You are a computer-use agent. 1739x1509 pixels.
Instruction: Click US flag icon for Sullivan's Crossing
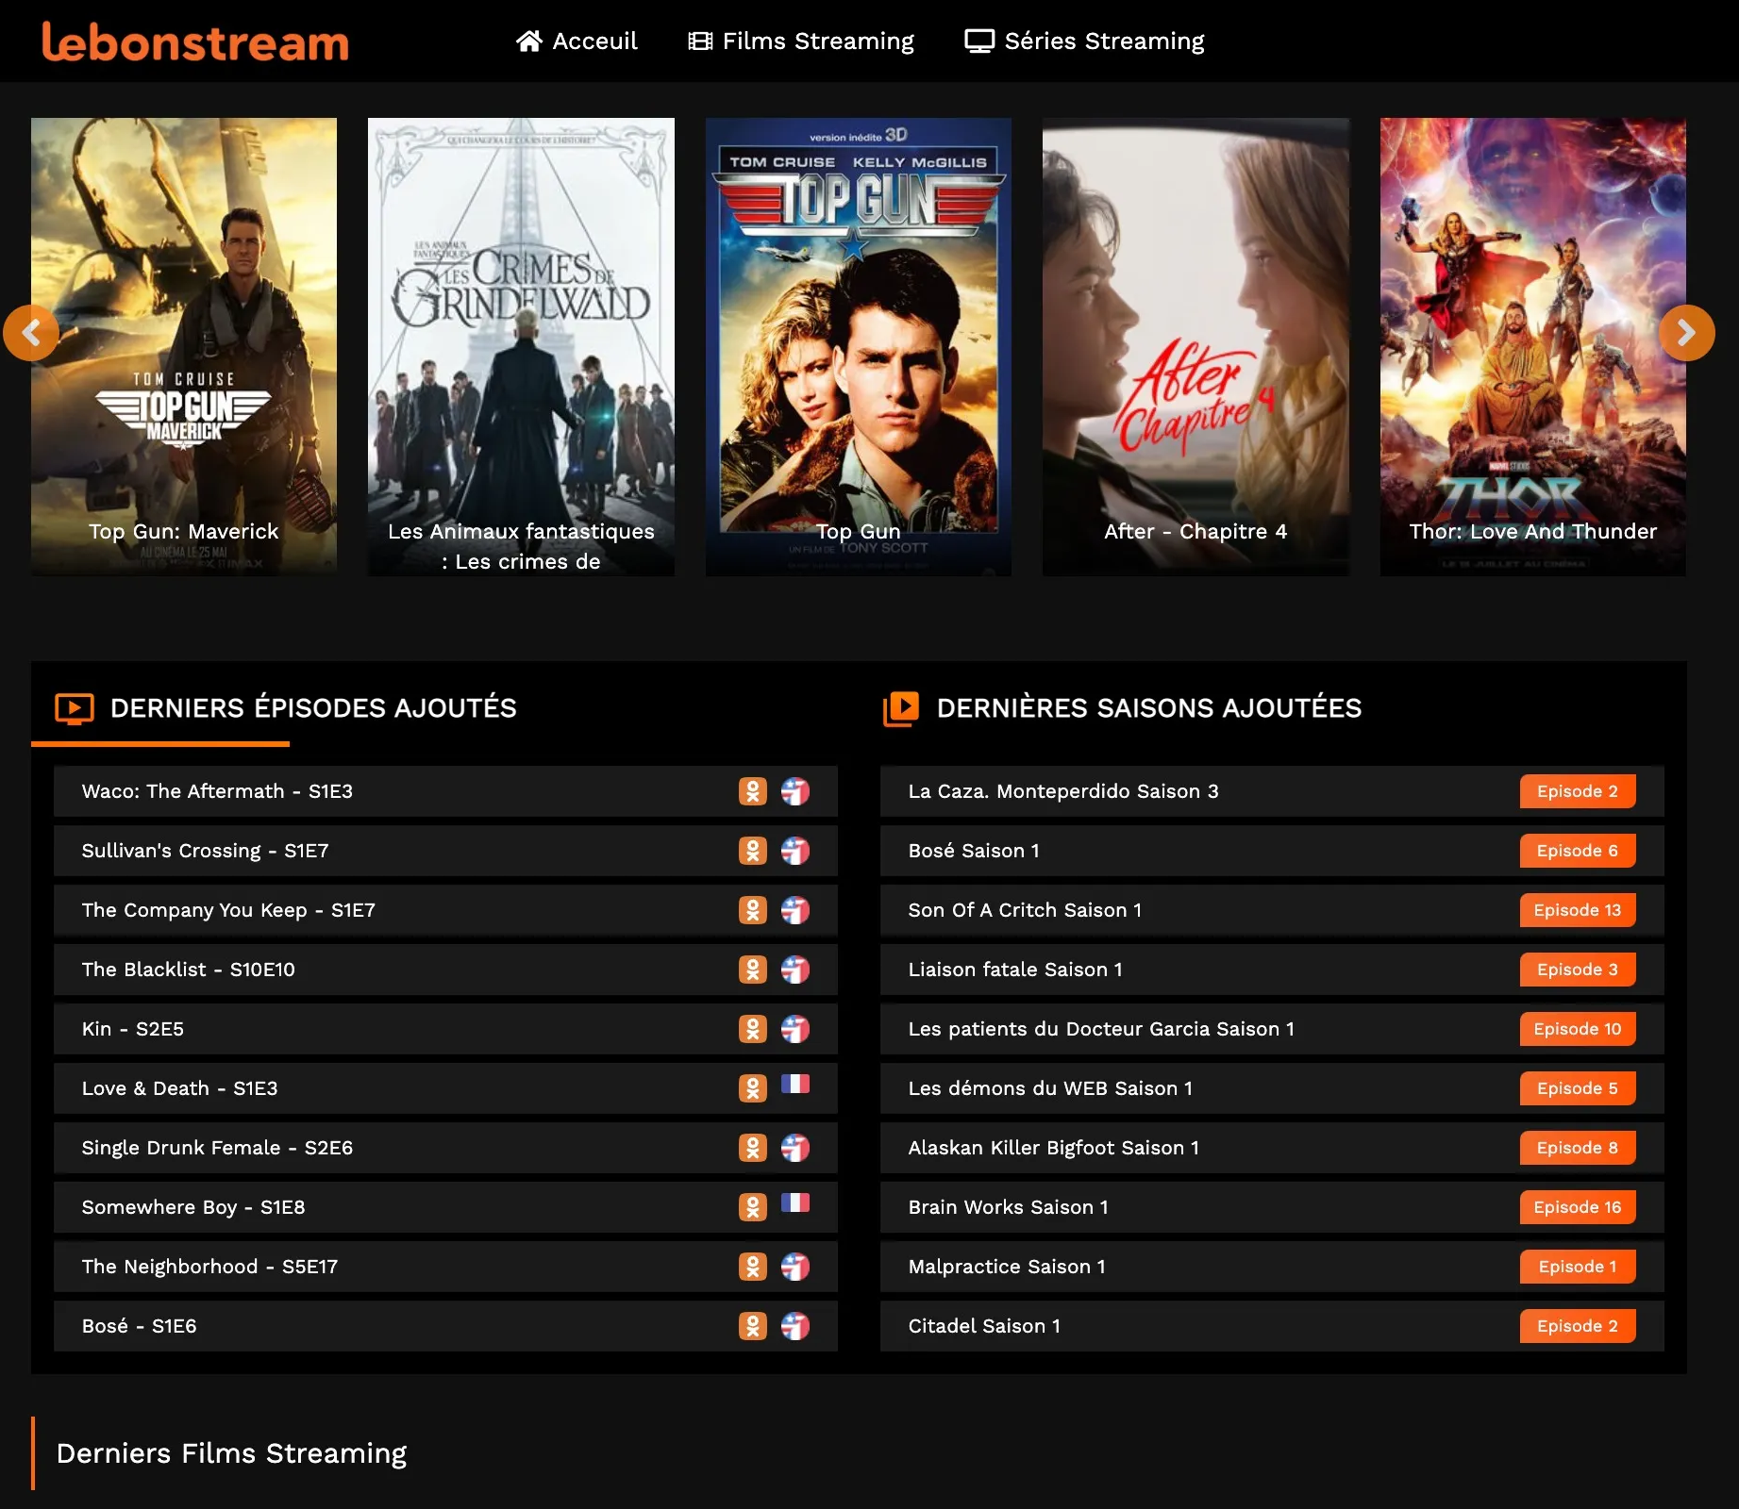coord(795,851)
